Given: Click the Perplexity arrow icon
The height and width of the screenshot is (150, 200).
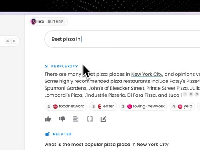Looking at the screenshot, I should point(46,66).
